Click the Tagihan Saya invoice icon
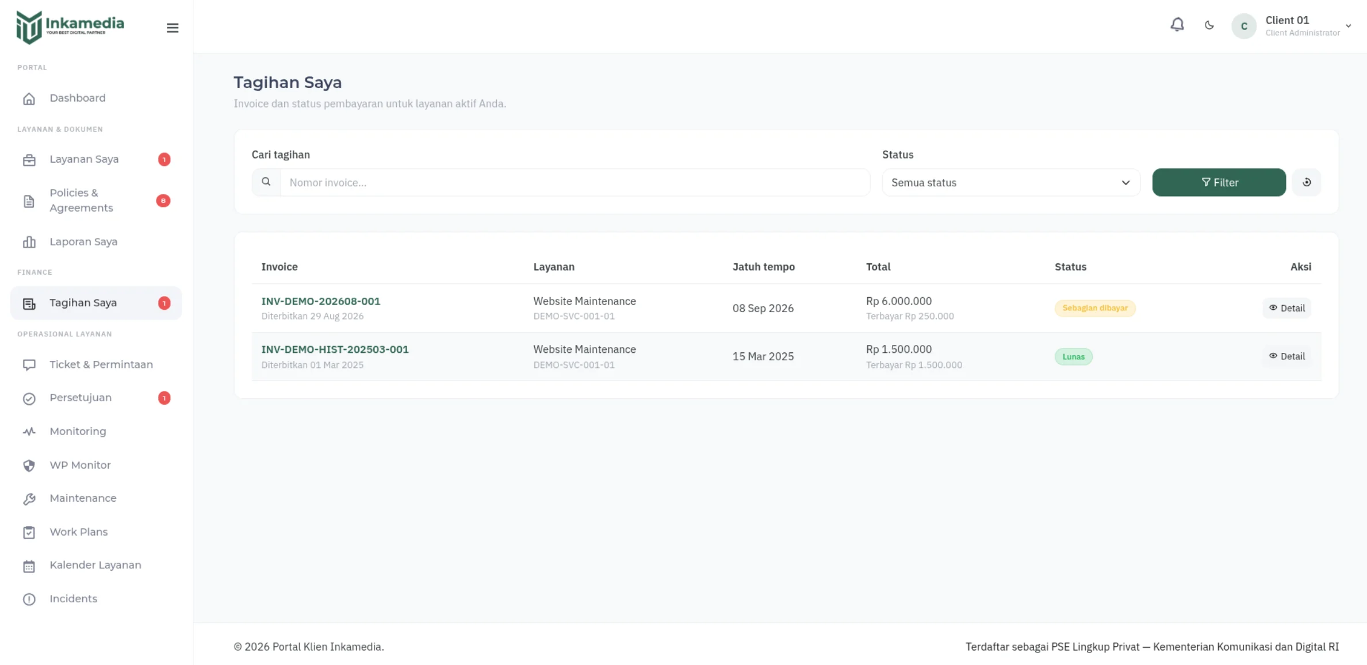The height and width of the screenshot is (665, 1367). coord(29,303)
